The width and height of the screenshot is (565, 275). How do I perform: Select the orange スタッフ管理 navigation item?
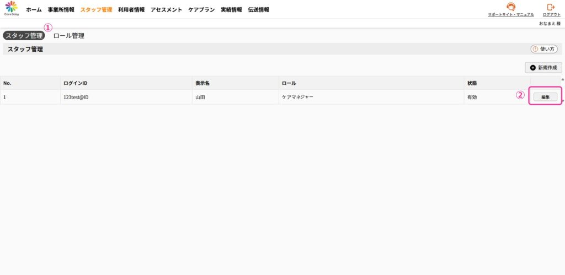(96, 10)
